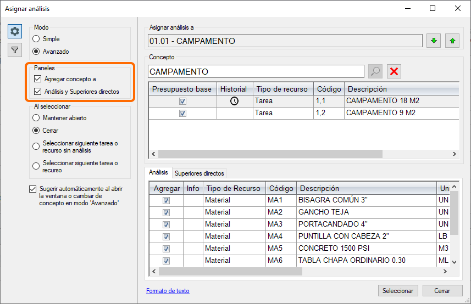Sort by Presupuesto base column header
The image size is (471, 304).
(x=182, y=89)
